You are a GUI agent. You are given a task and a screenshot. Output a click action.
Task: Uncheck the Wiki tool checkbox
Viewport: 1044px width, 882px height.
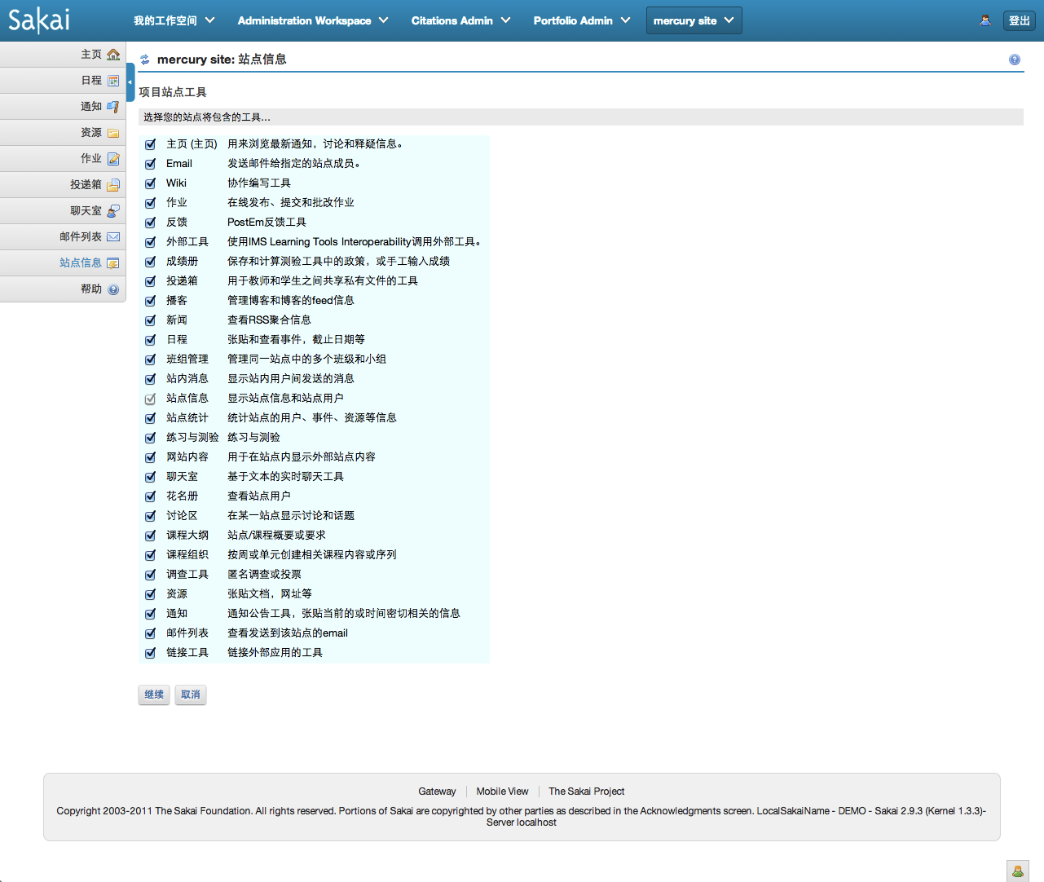pyautogui.click(x=150, y=183)
